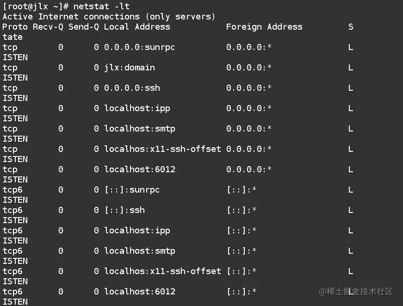
Task: Click the "netstat -lt" command text
Action: [x=101, y=6]
